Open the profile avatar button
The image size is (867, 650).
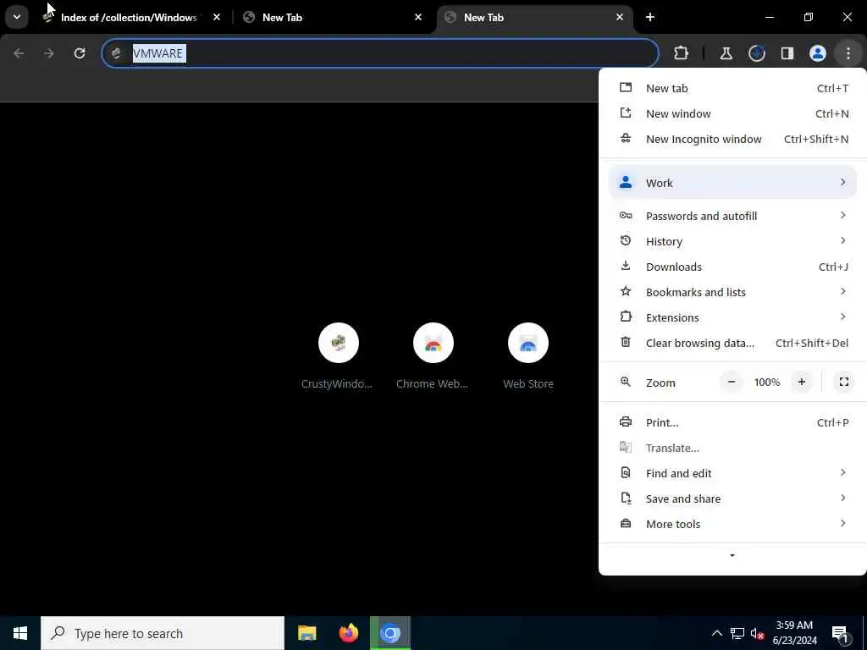[x=817, y=53]
